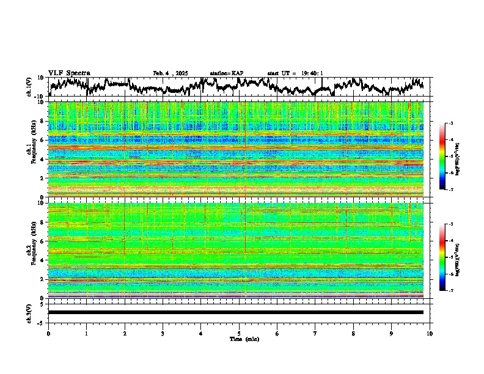
Task: Click inside the ch.1 spectrogram panel
Action: 236,149
